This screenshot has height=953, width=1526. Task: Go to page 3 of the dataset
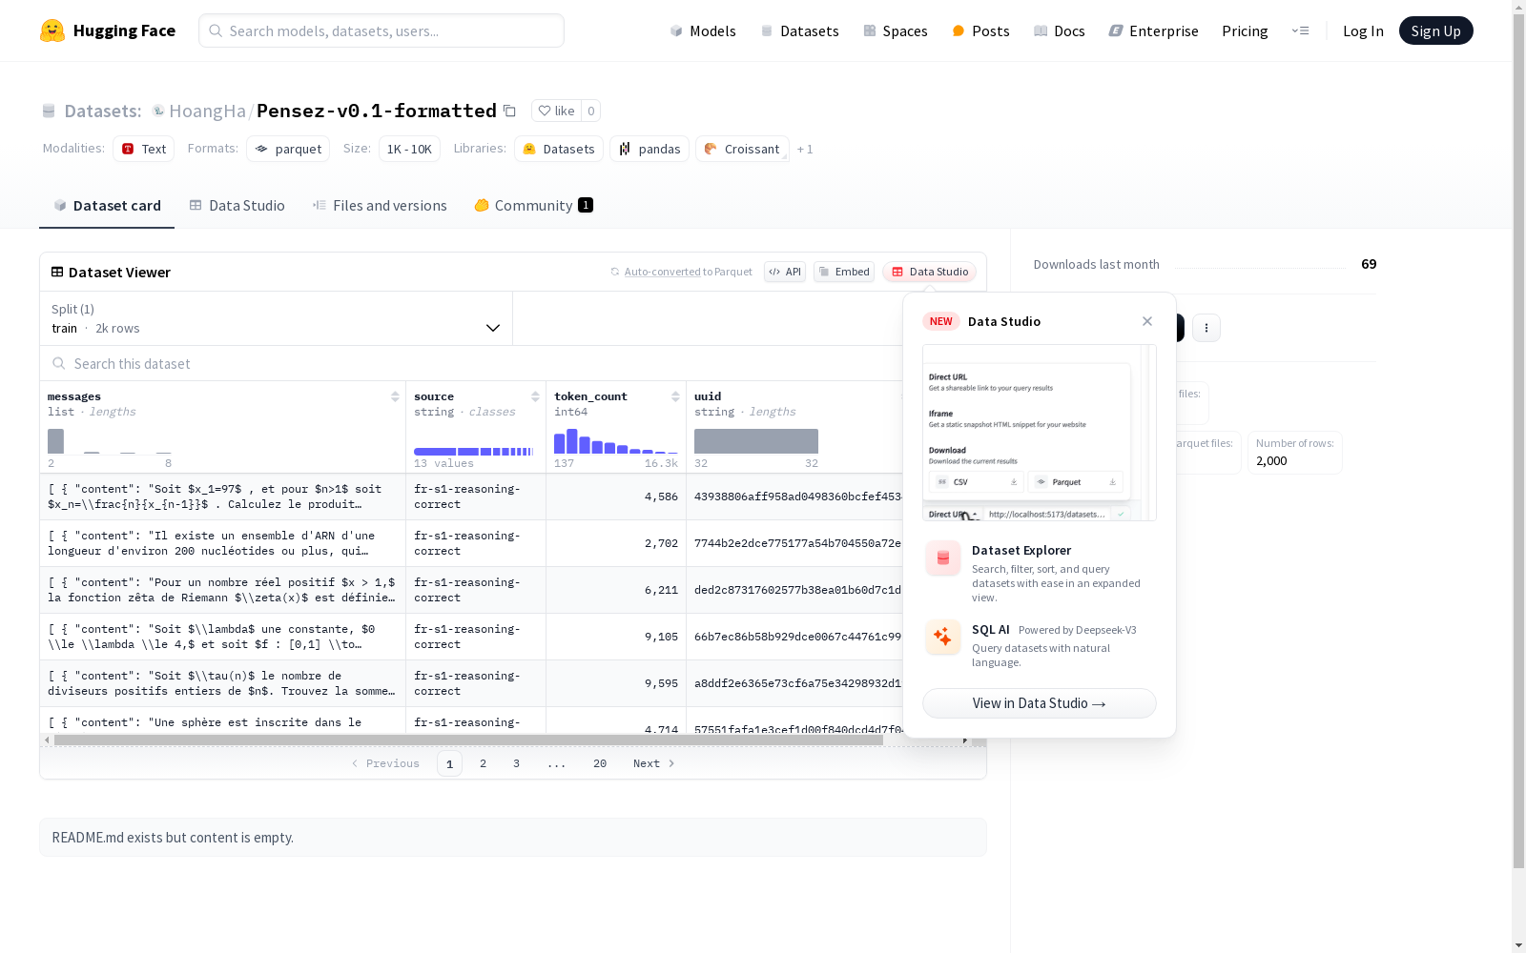tap(517, 763)
